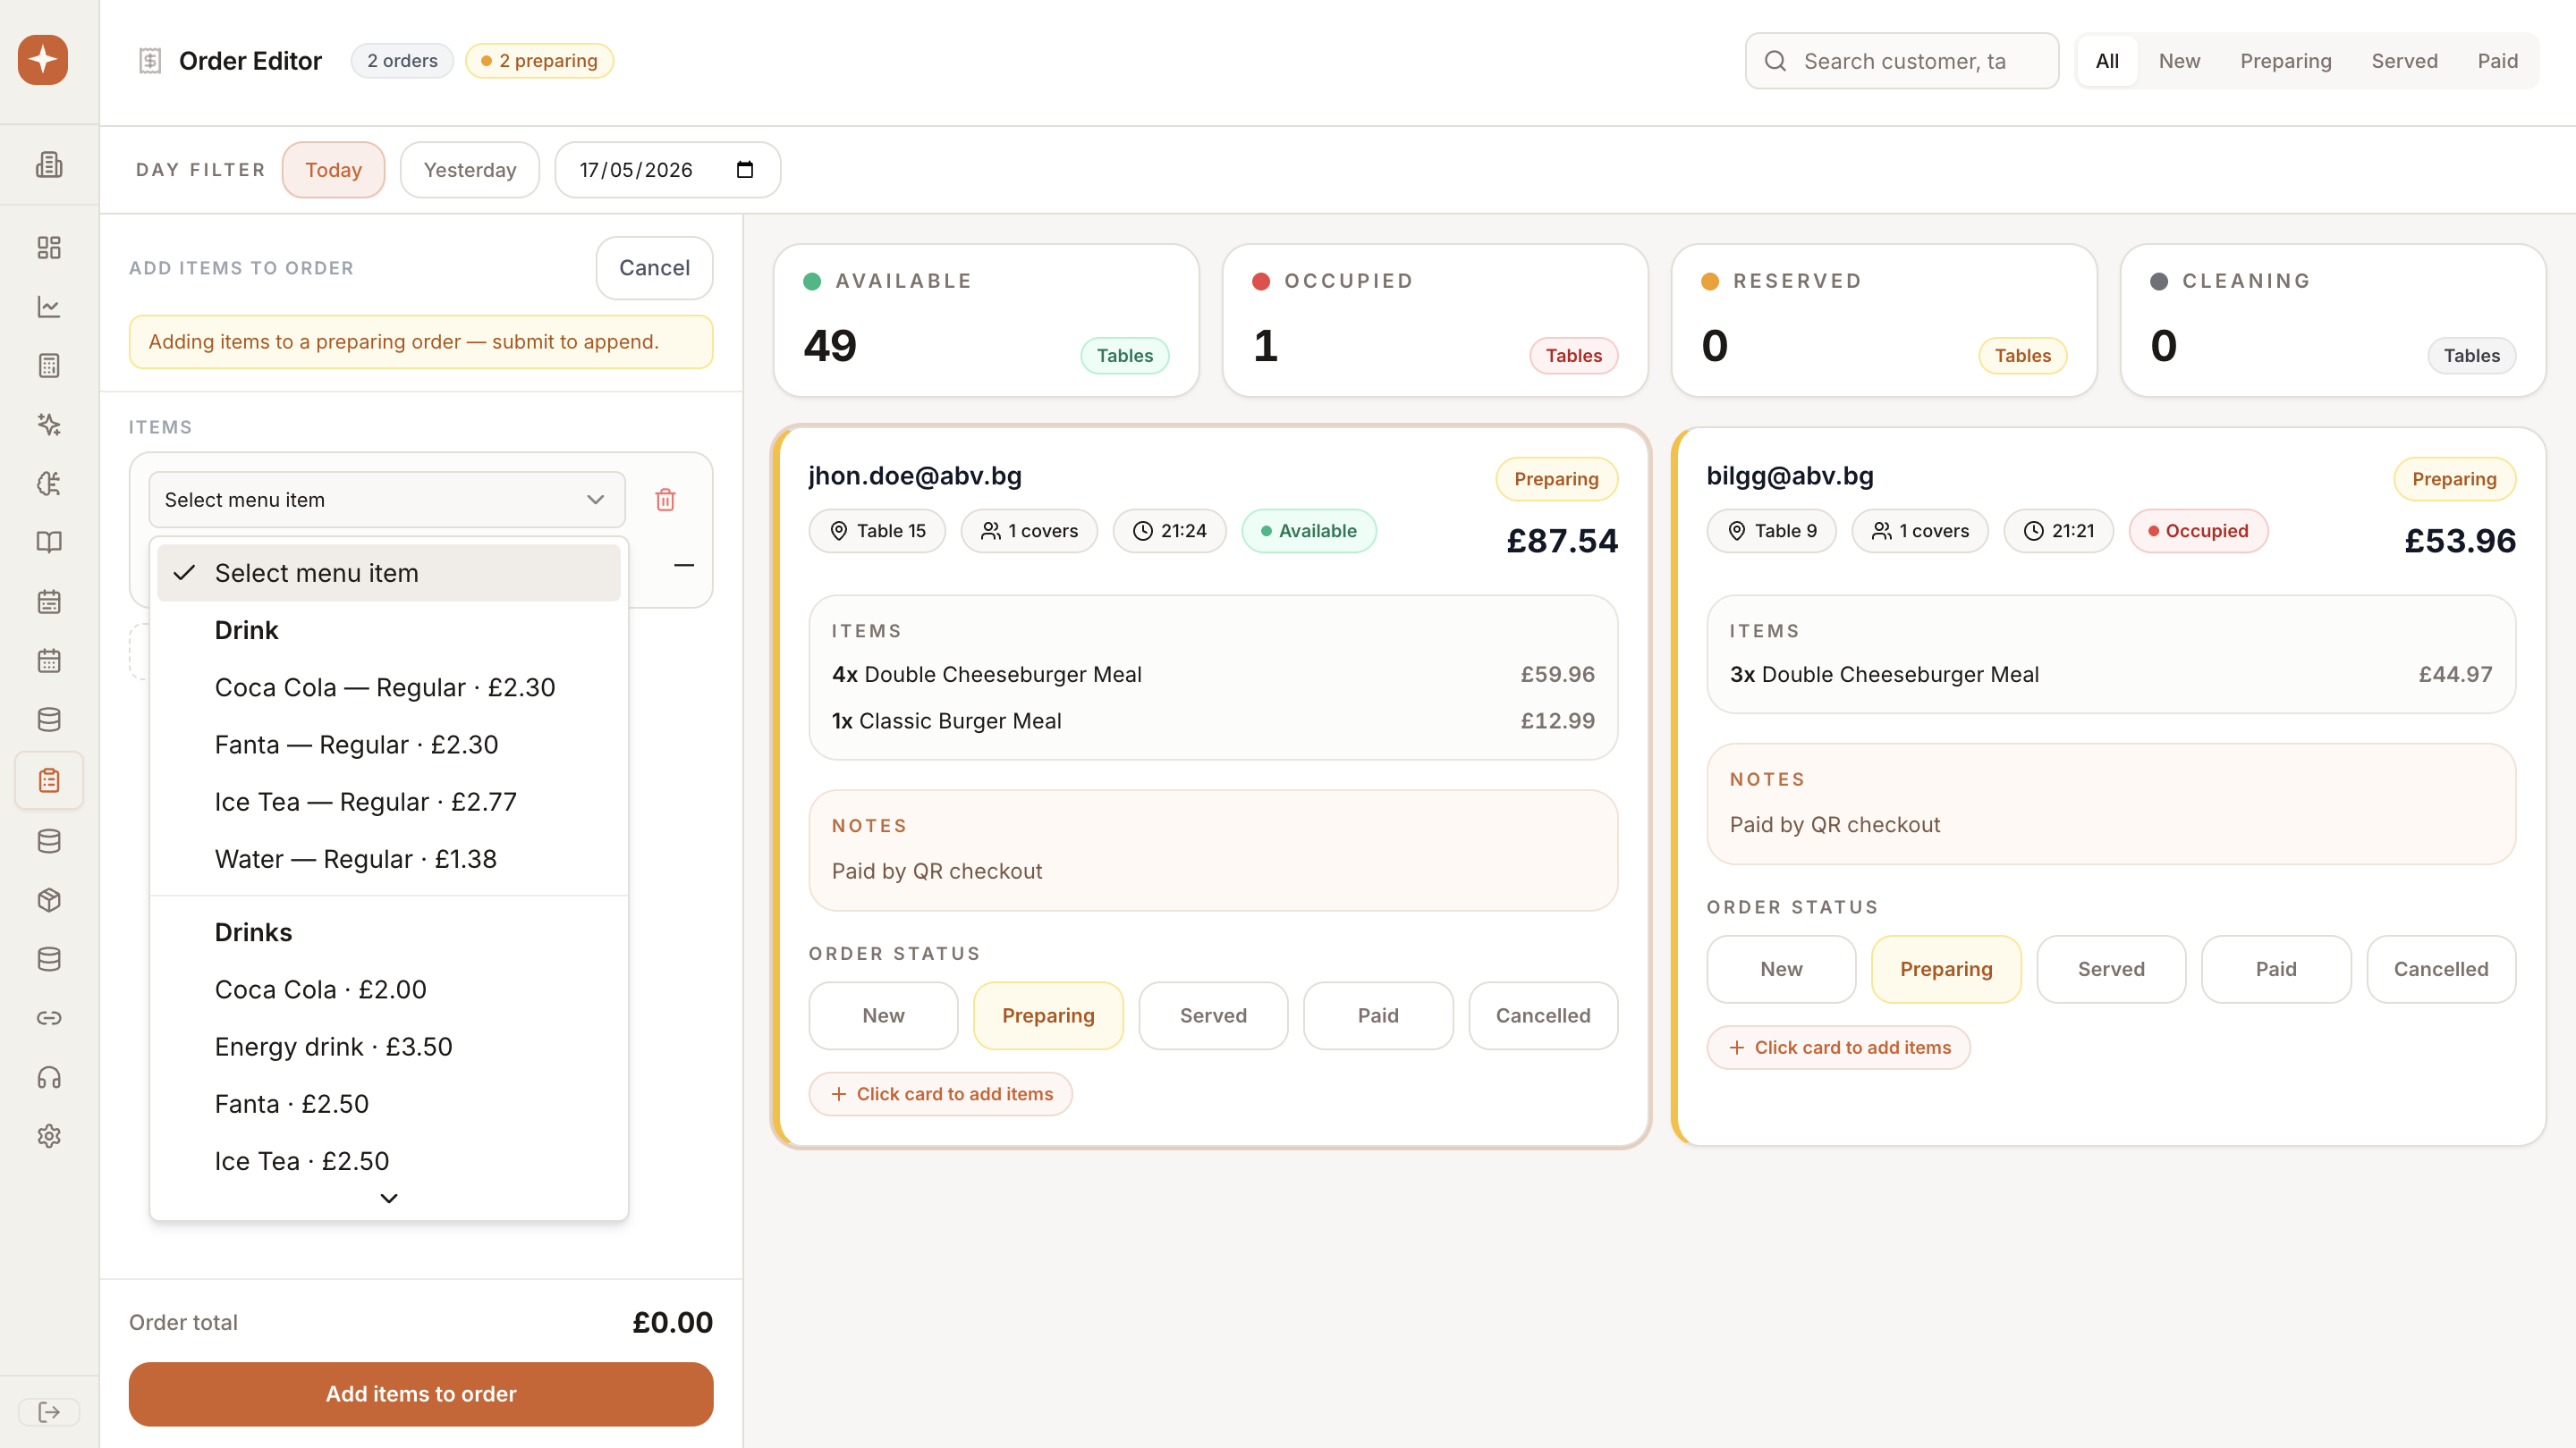The width and height of the screenshot is (2576, 1448).
Task: Open the settings gear icon in sidebar
Action: coord(49,1136)
